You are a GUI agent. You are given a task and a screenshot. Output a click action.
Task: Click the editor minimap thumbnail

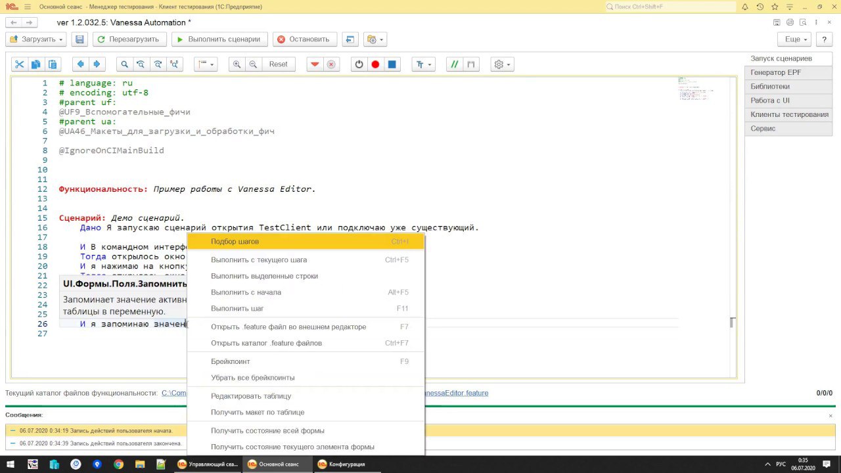[695, 88]
